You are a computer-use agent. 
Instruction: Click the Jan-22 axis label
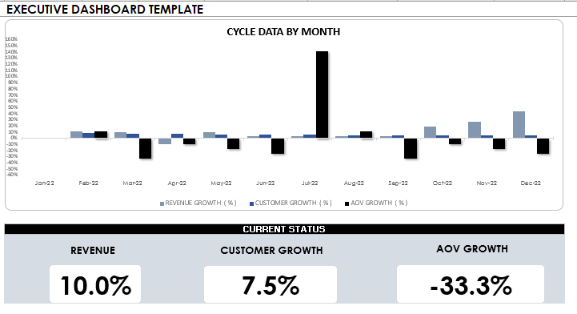pos(45,183)
